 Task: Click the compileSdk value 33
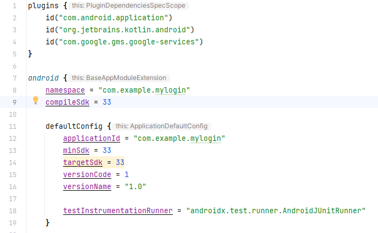pyautogui.click(x=107, y=102)
